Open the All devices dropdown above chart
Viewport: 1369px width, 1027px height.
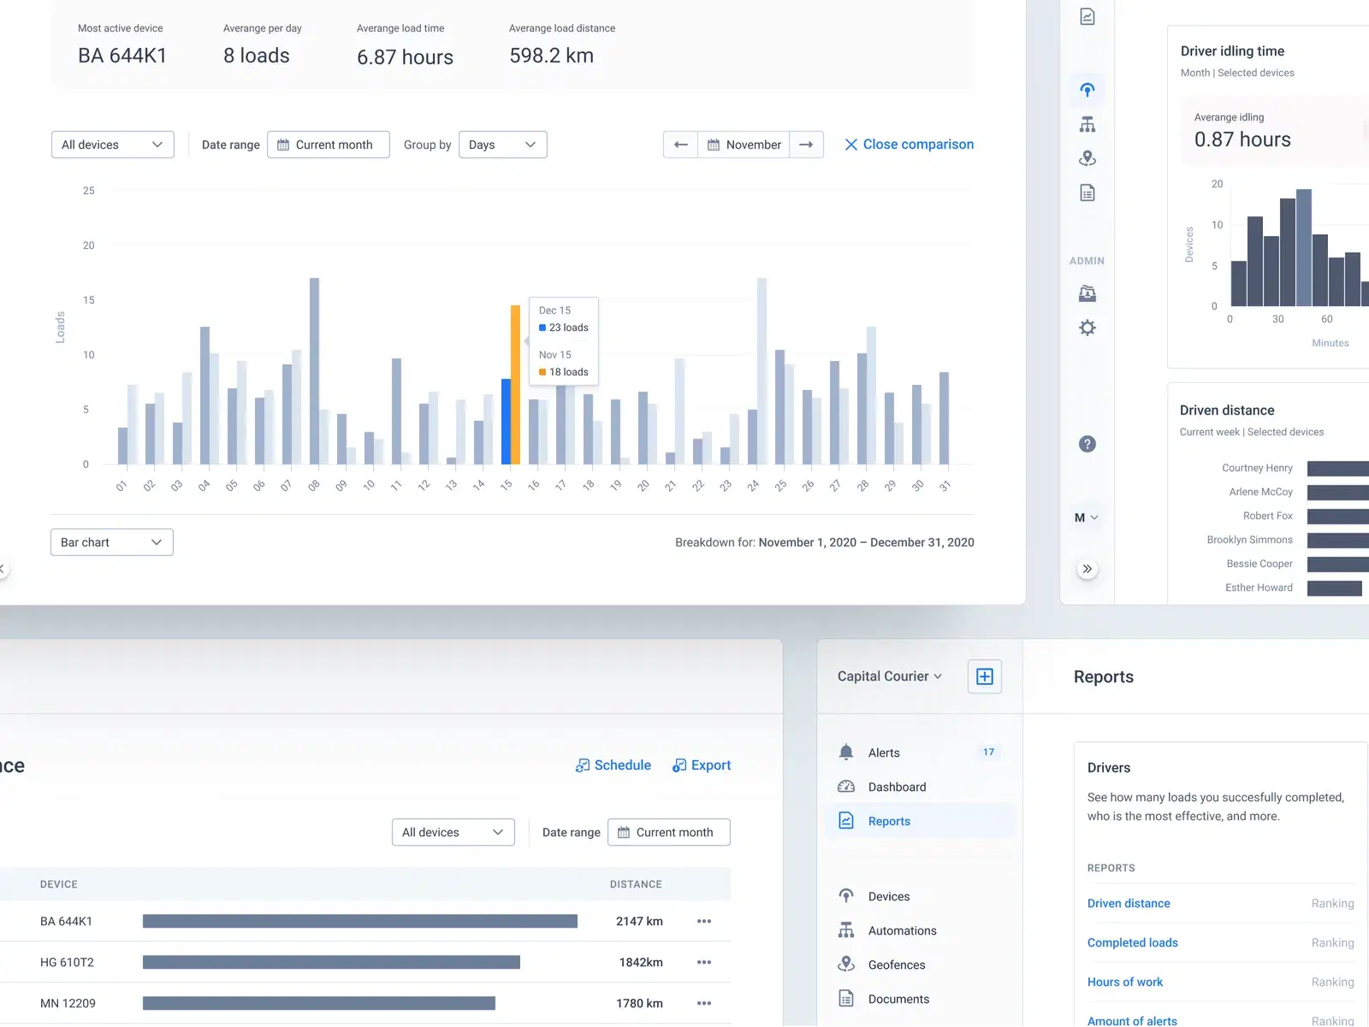click(x=113, y=145)
